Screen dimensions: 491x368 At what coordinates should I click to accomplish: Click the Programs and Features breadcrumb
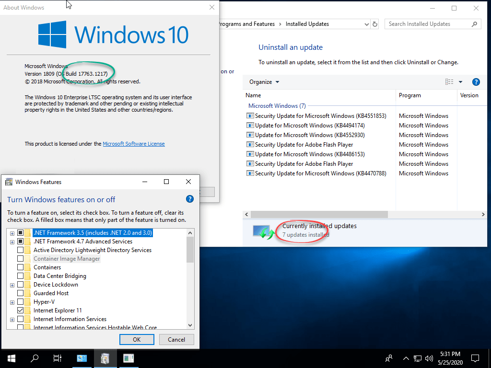tap(247, 24)
